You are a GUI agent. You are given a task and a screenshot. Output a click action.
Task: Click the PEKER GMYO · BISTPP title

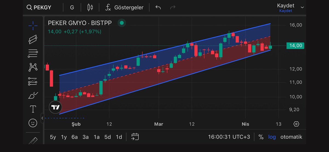click(x=80, y=23)
